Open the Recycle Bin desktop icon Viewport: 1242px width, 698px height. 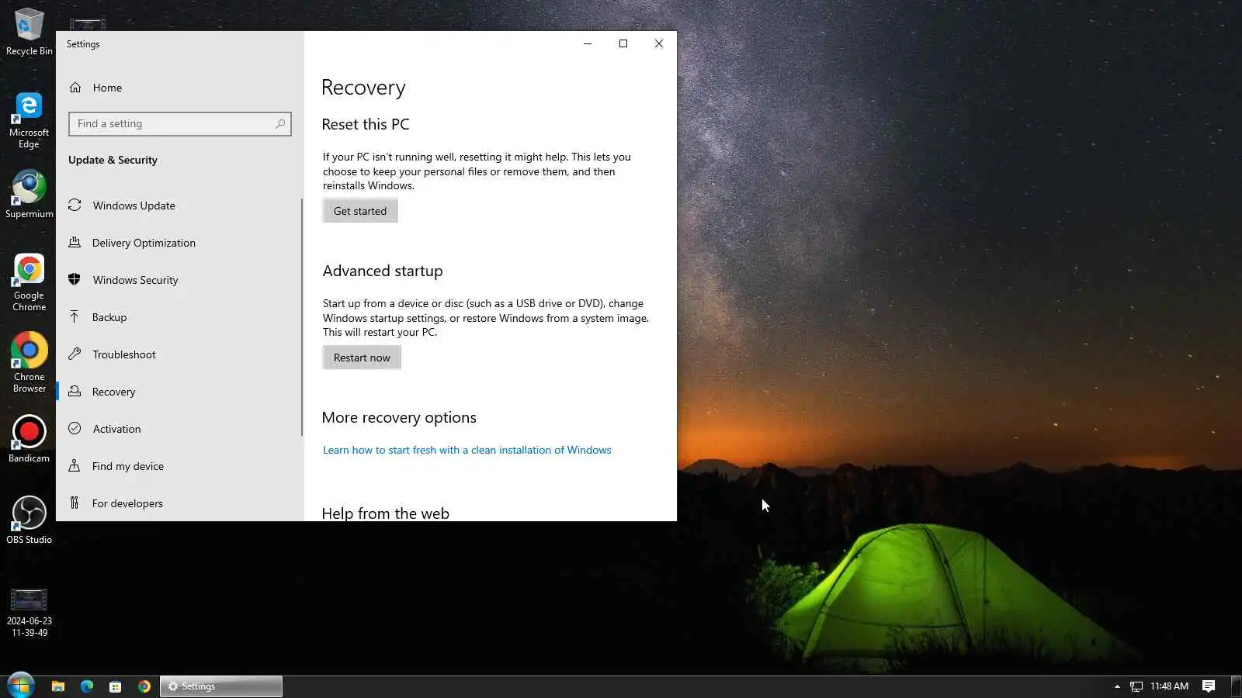29,31
